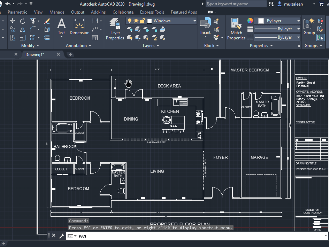329x247 pixels.
Task: Open the object color ByLayer dropdown
Action: (298, 21)
